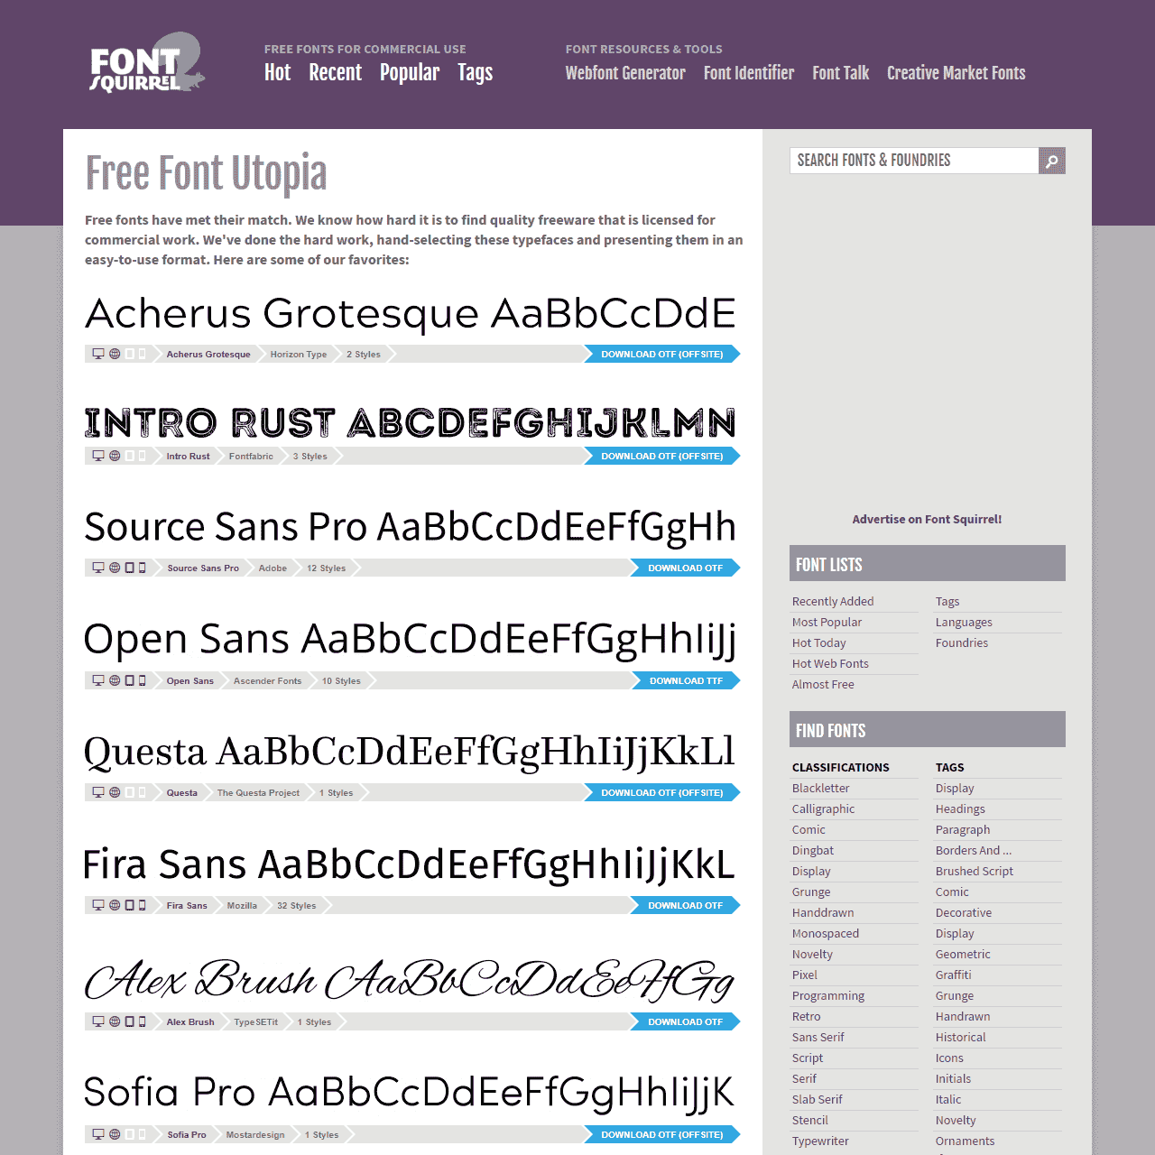The height and width of the screenshot is (1155, 1155).
Task: Click the Advertise on Font Squirrel link
Action: coord(927,519)
